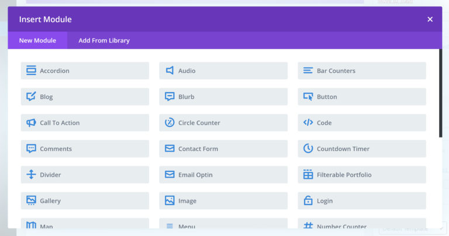Pick the Circle Counter module
449x236 pixels.
[223, 123]
